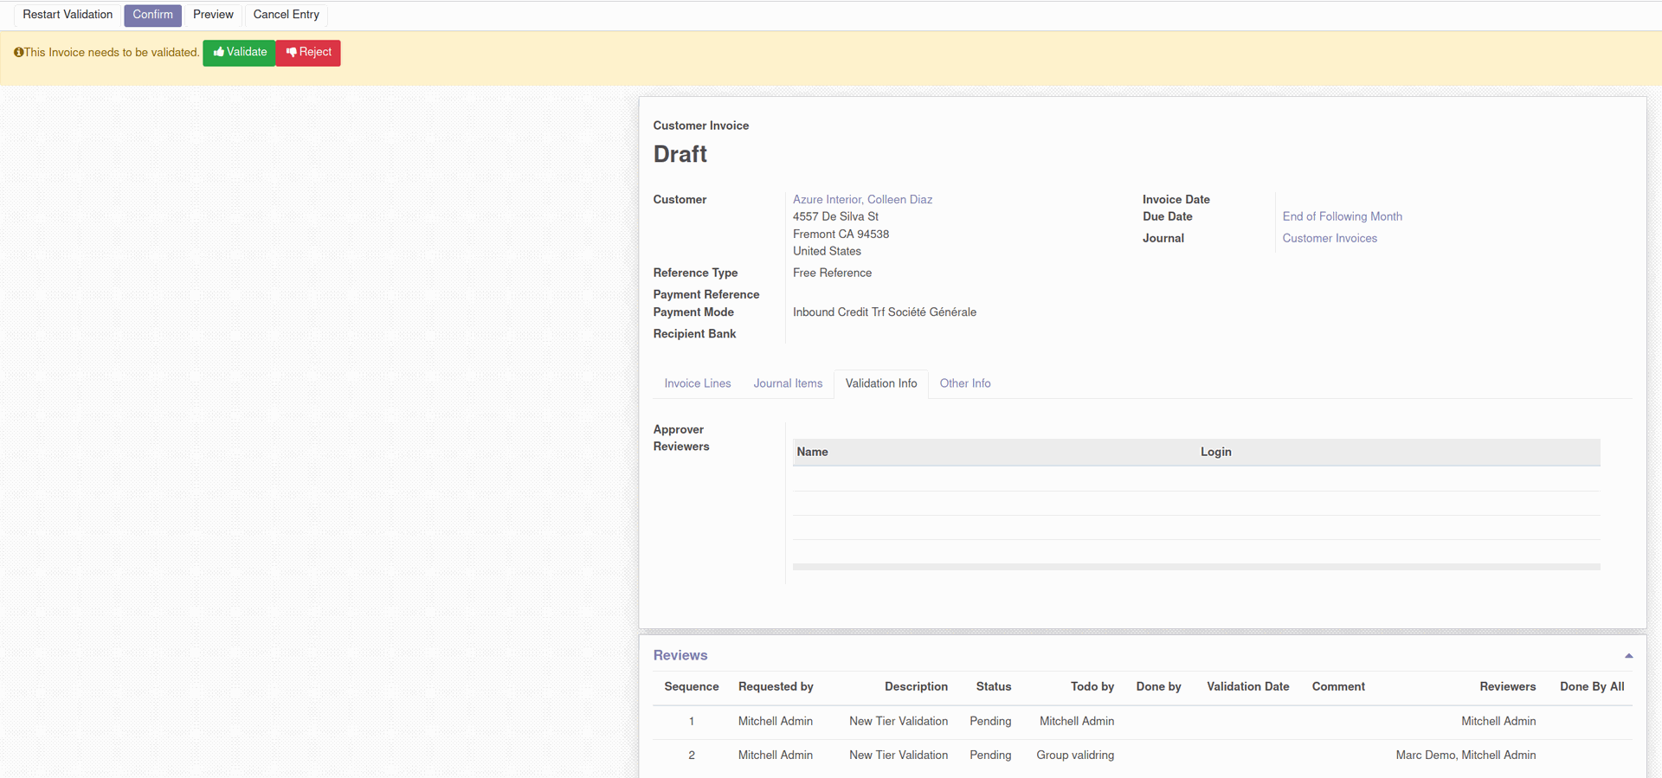Click reviewers Marc Demo, Mitchell Admin cell

[x=1466, y=755]
